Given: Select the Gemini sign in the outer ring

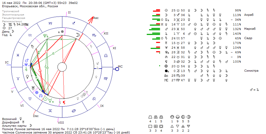Looking at the screenshot, I should click(x=50, y=111).
